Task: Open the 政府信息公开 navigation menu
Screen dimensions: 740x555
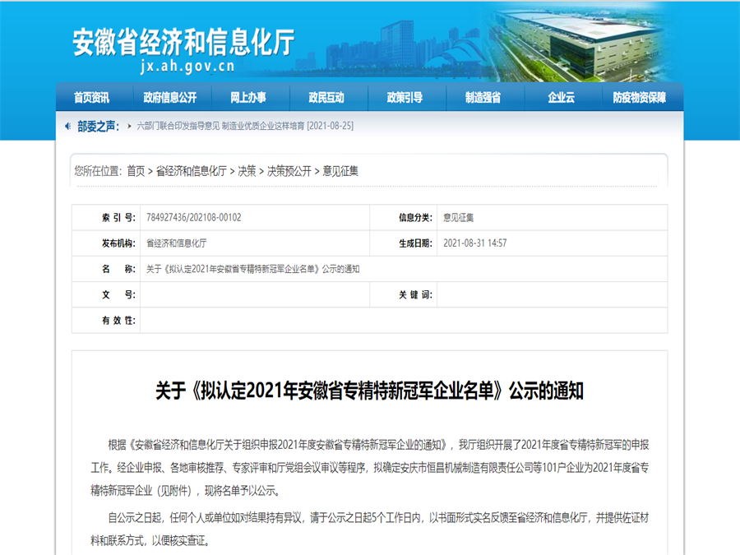Action: coord(170,97)
